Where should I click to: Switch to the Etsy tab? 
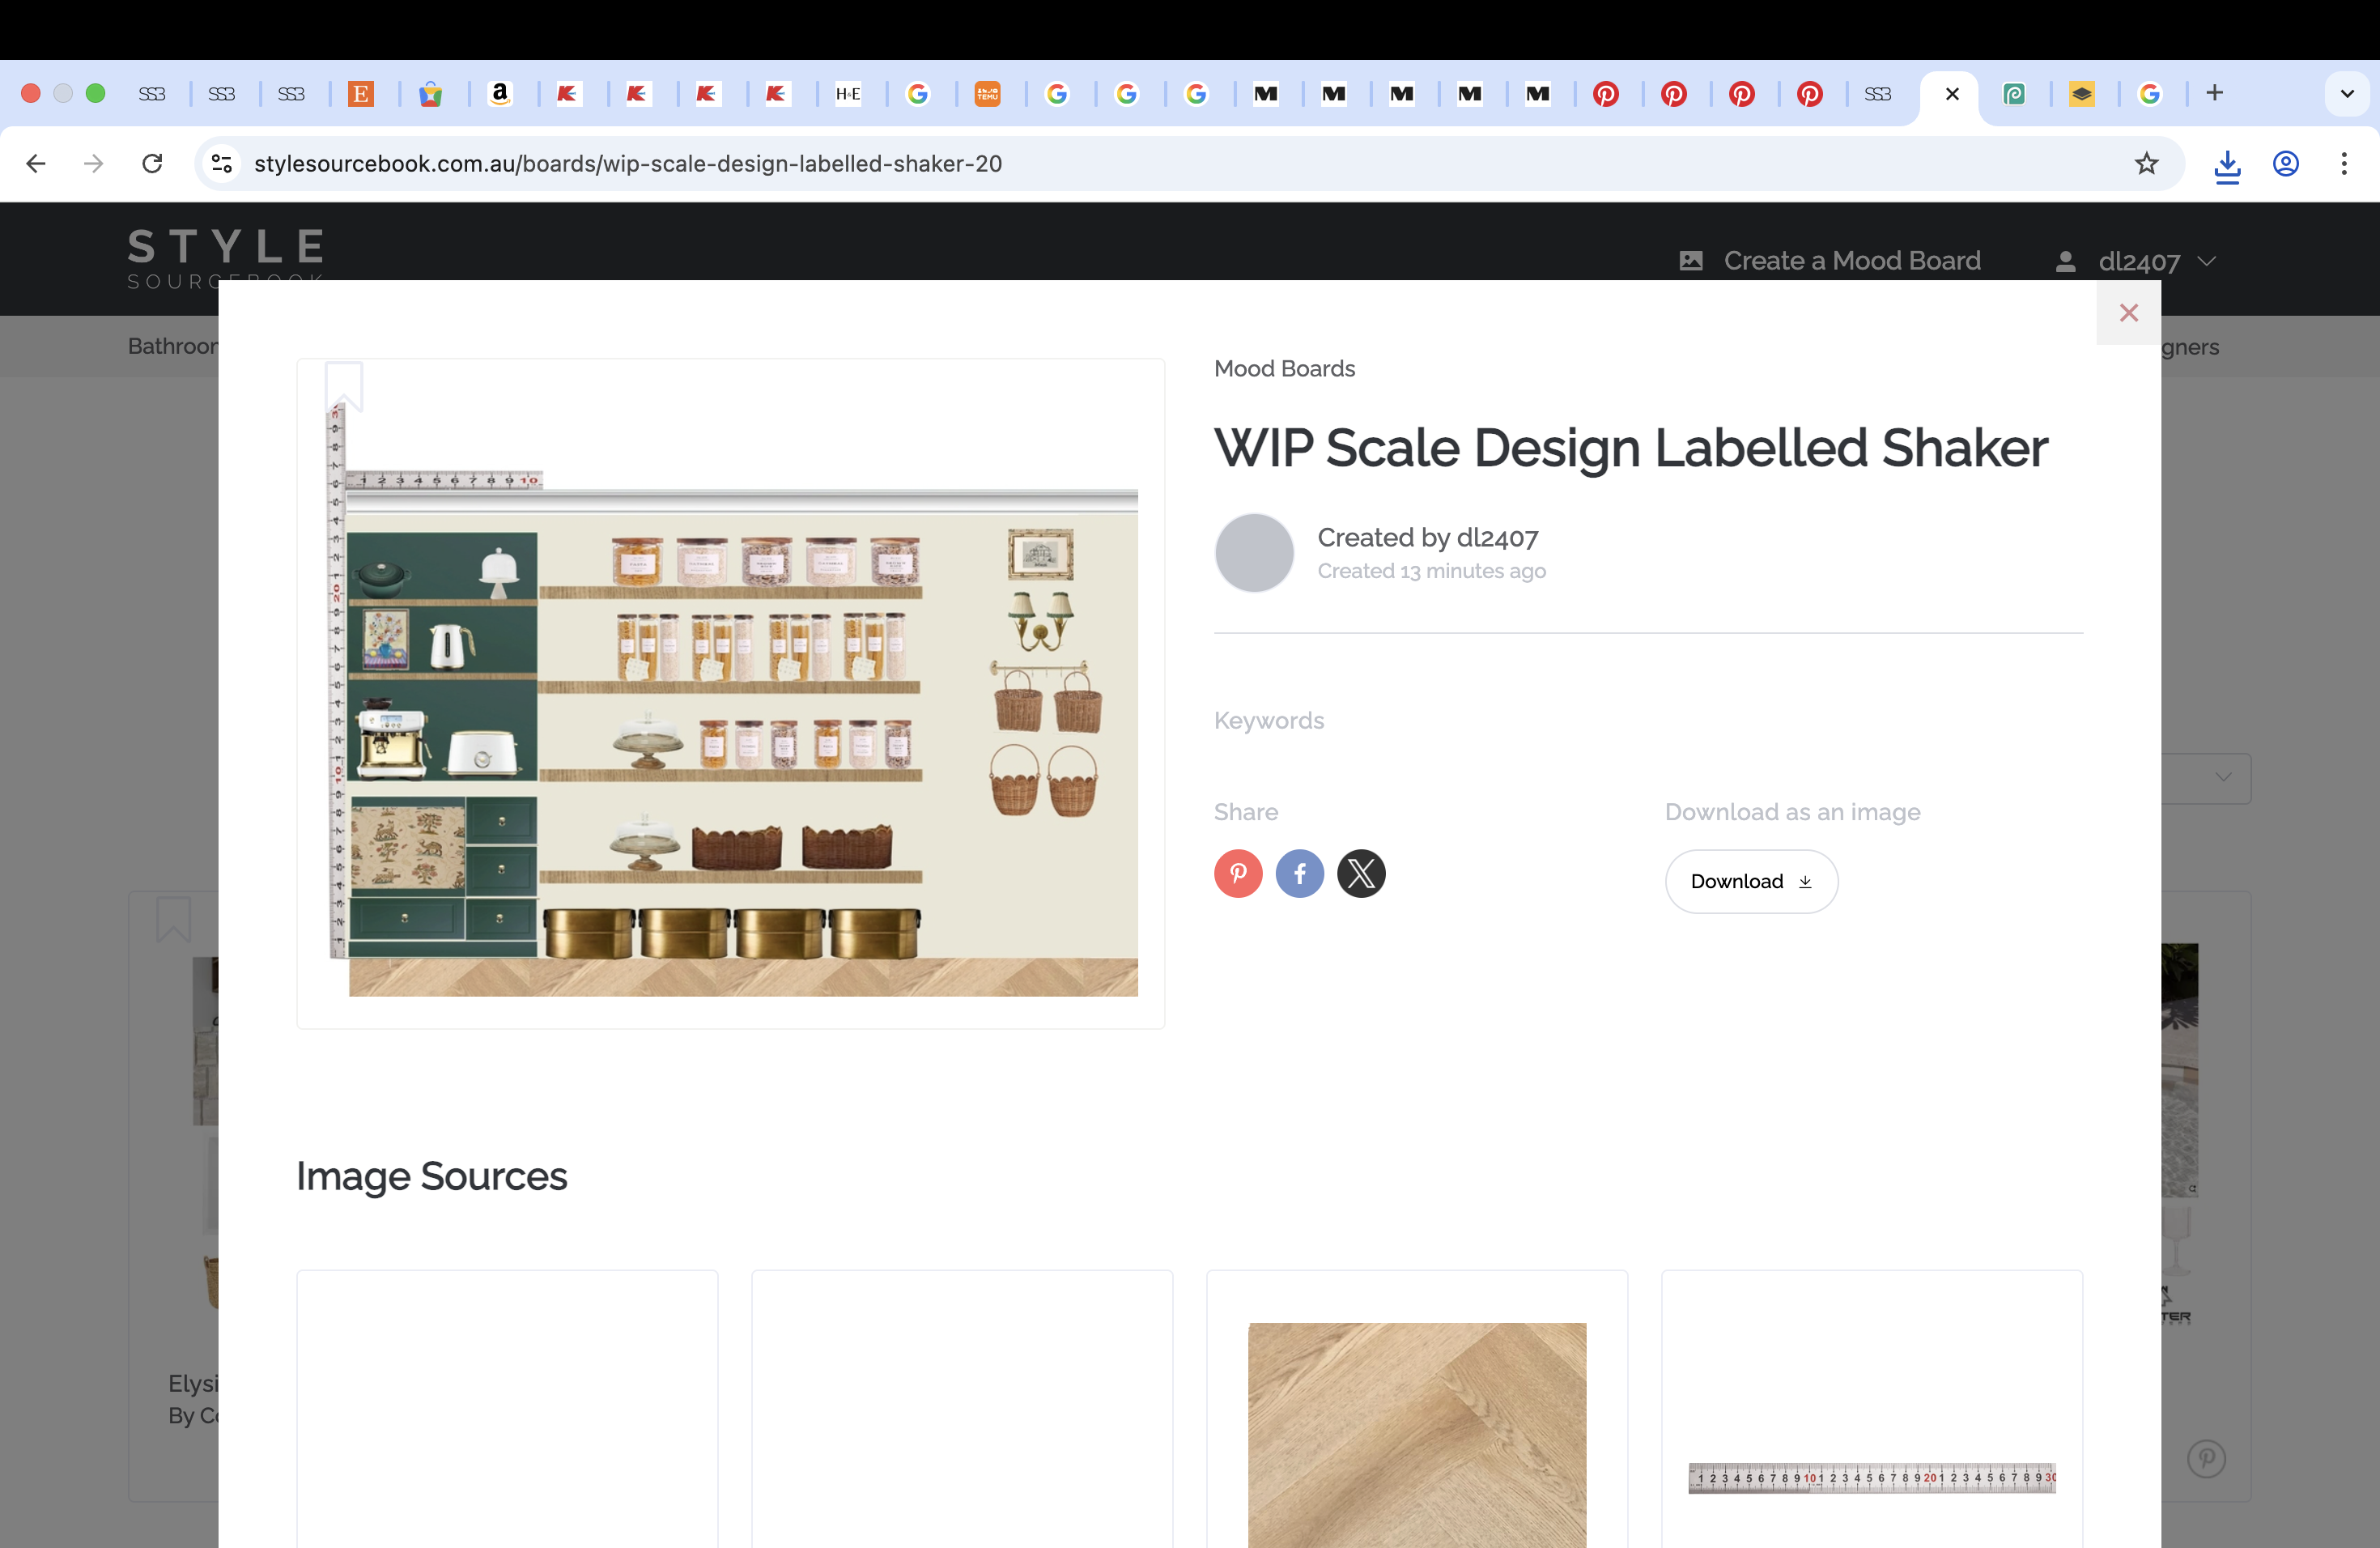pyautogui.click(x=360, y=94)
